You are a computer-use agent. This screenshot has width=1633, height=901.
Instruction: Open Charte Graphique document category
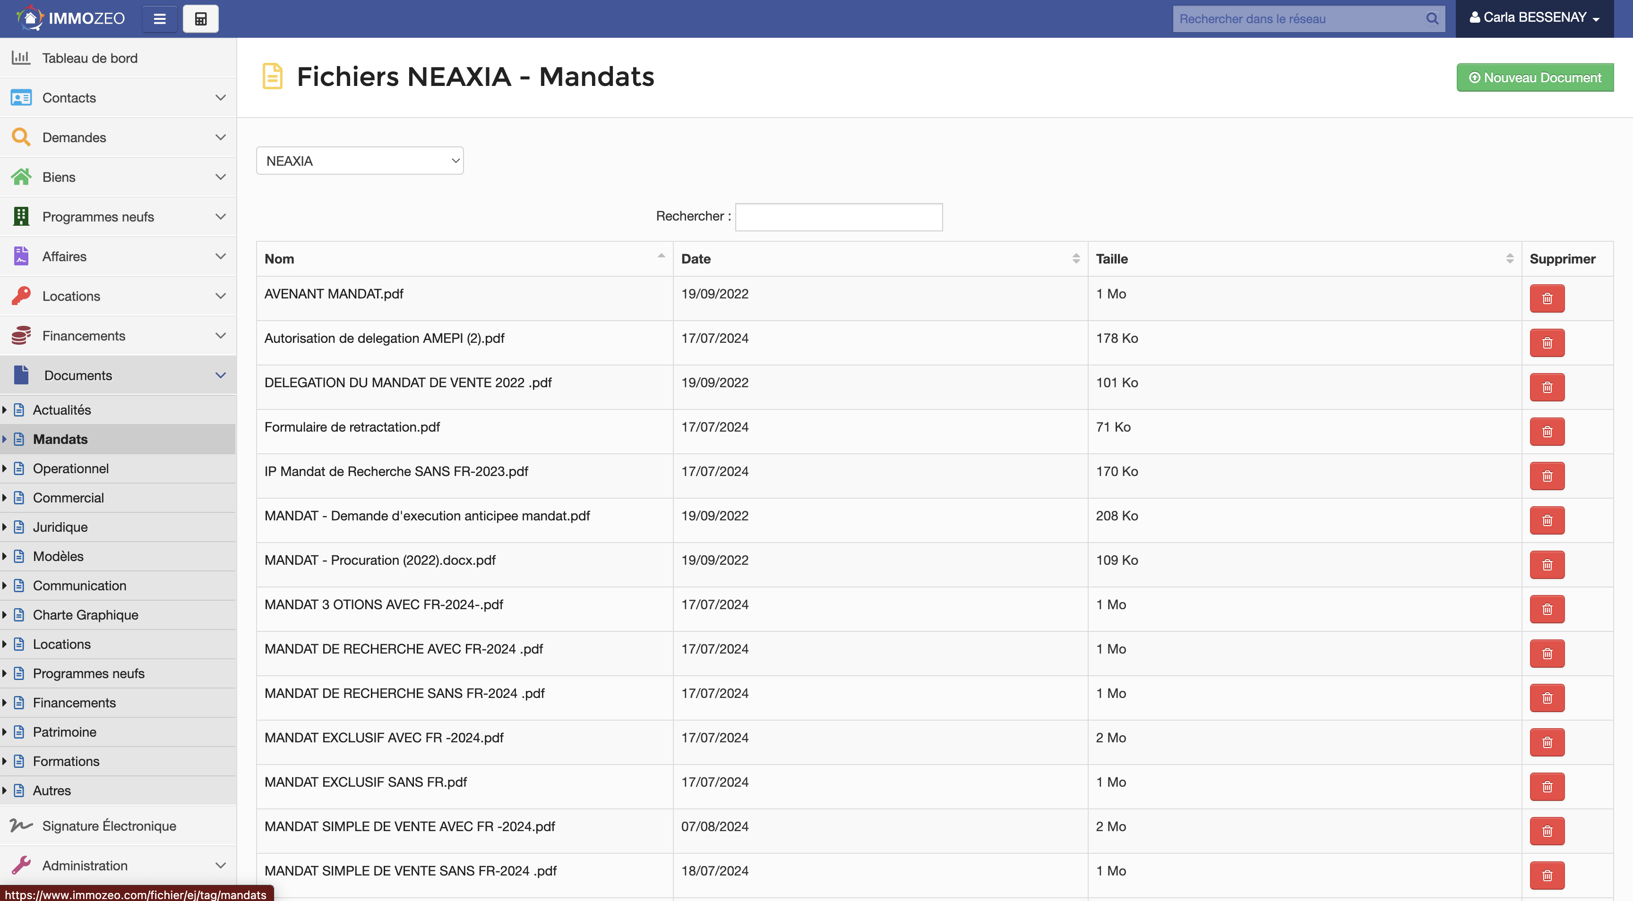tap(85, 615)
